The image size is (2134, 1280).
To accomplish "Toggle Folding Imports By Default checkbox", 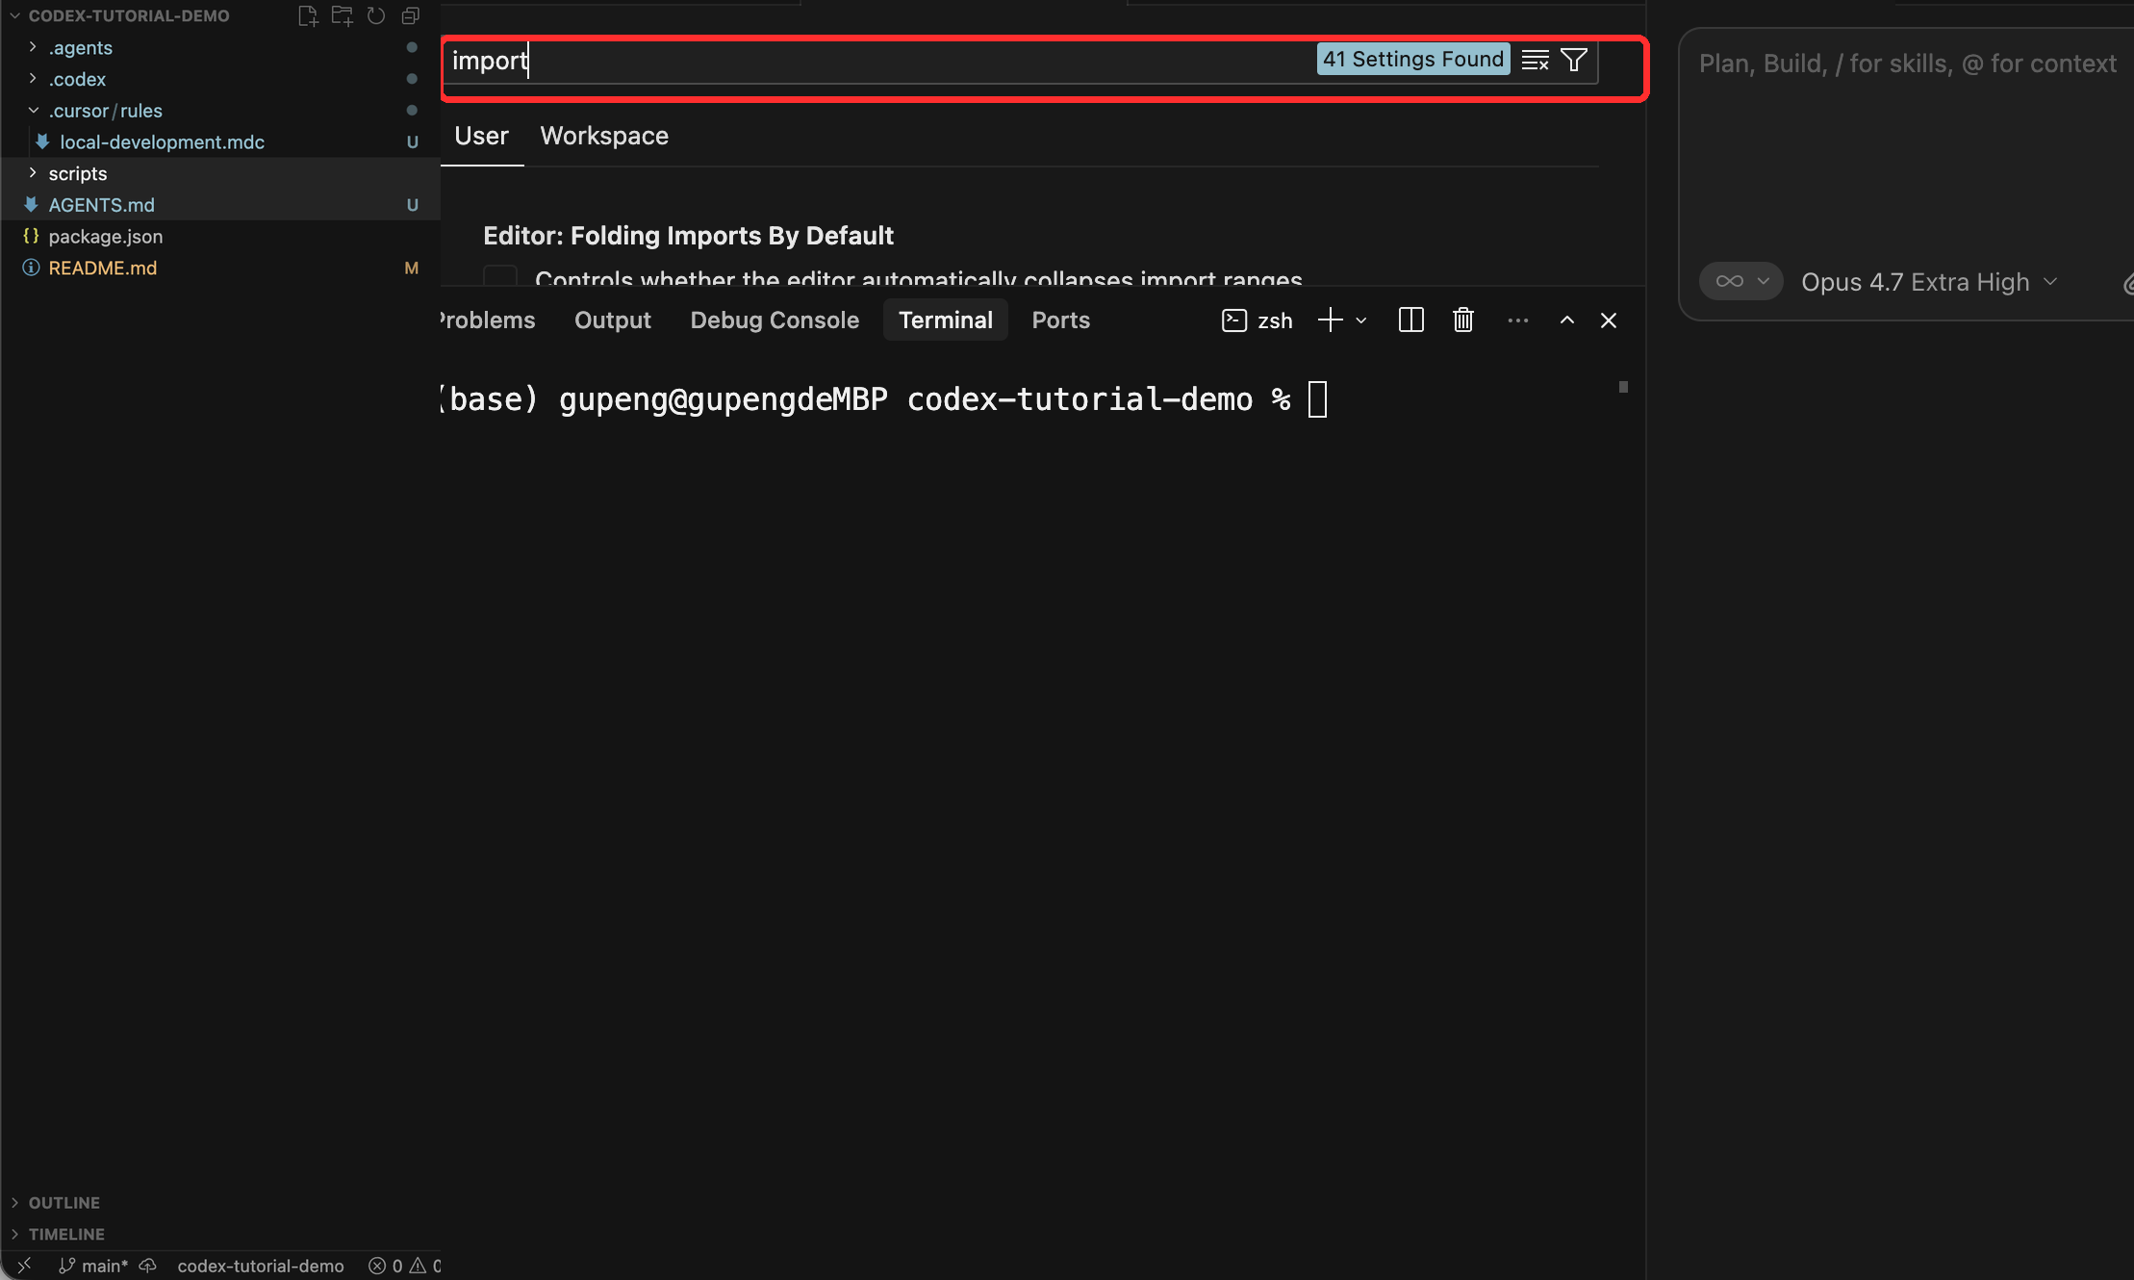I will click(500, 277).
